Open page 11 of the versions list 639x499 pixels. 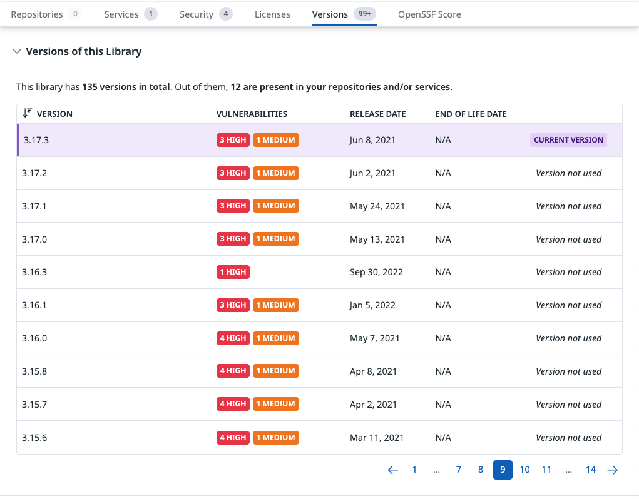click(x=546, y=470)
